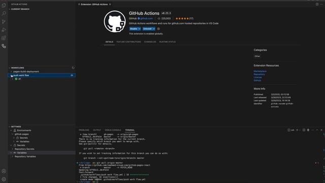The height and width of the screenshot is (183, 325).
Task: Expand the pages-build-deployment workflow
Action: [x=11, y=72]
